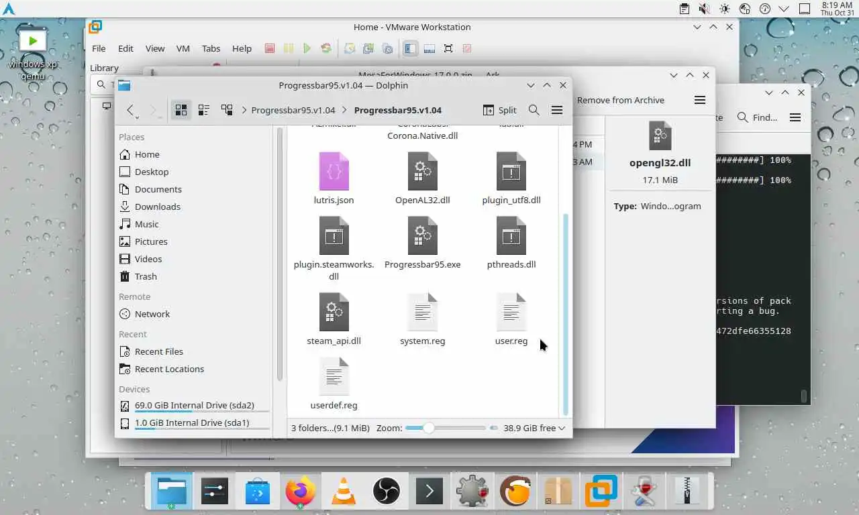Select the plugin_utf8.dll file
Image resolution: width=859 pixels, height=515 pixels.
click(x=511, y=178)
